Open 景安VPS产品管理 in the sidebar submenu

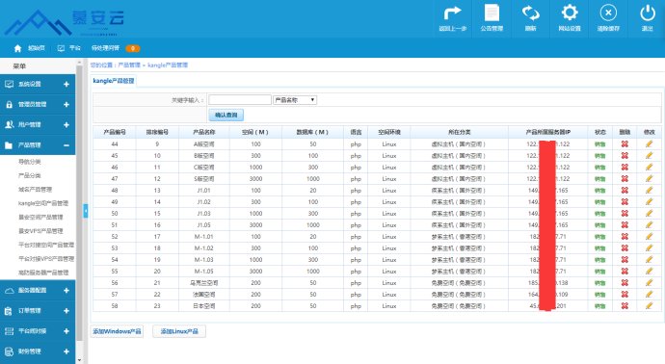(x=40, y=231)
